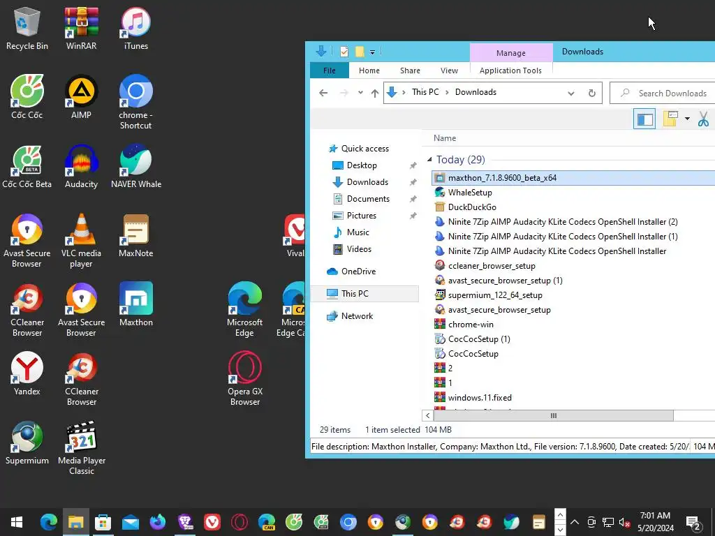Refresh the Downloads folder
This screenshot has width=715, height=536.
pyautogui.click(x=591, y=93)
